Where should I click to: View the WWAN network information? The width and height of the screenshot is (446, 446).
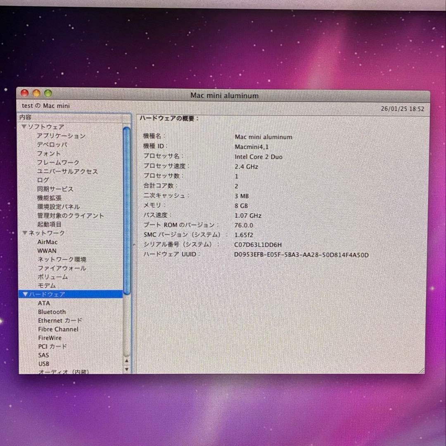pyautogui.click(x=47, y=251)
